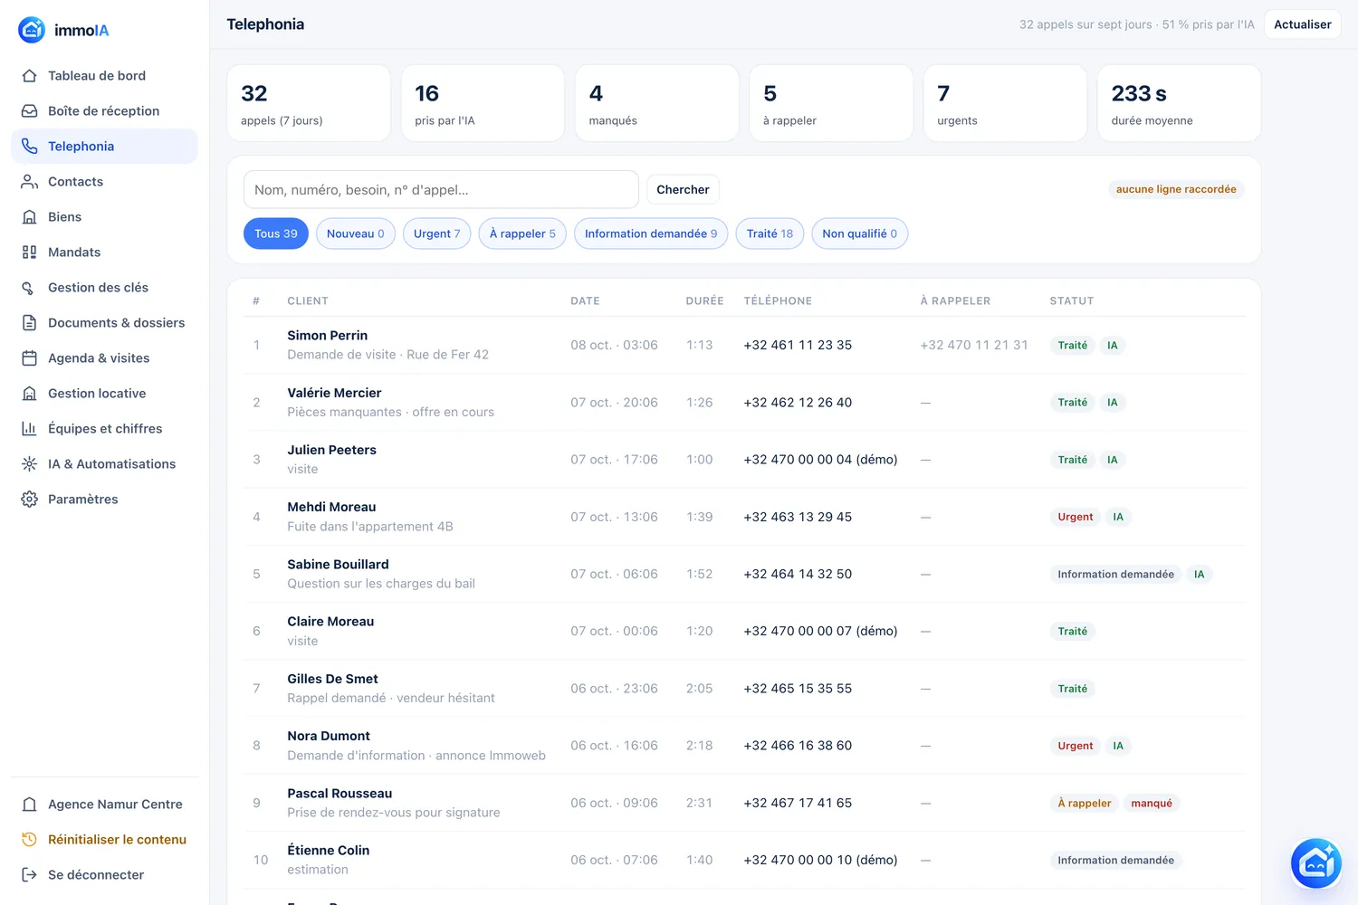Select the Telephonia phone icon

click(29, 147)
